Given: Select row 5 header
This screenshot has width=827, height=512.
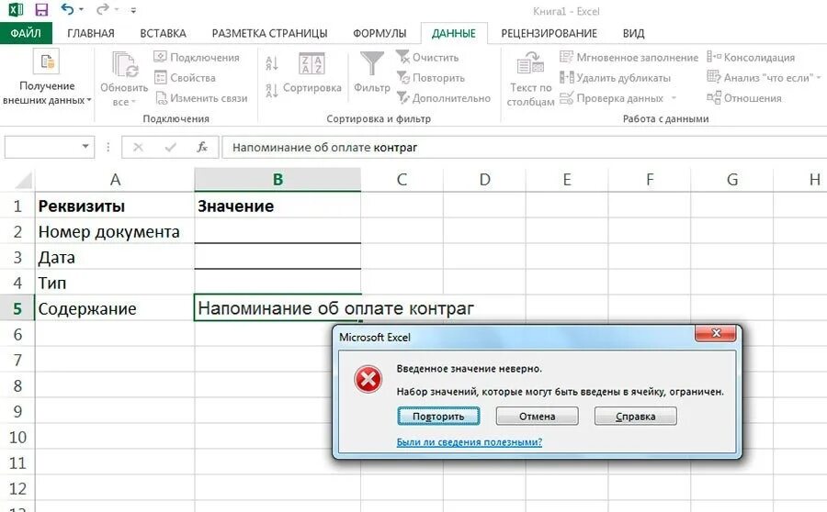Looking at the screenshot, I should coord(17,308).
